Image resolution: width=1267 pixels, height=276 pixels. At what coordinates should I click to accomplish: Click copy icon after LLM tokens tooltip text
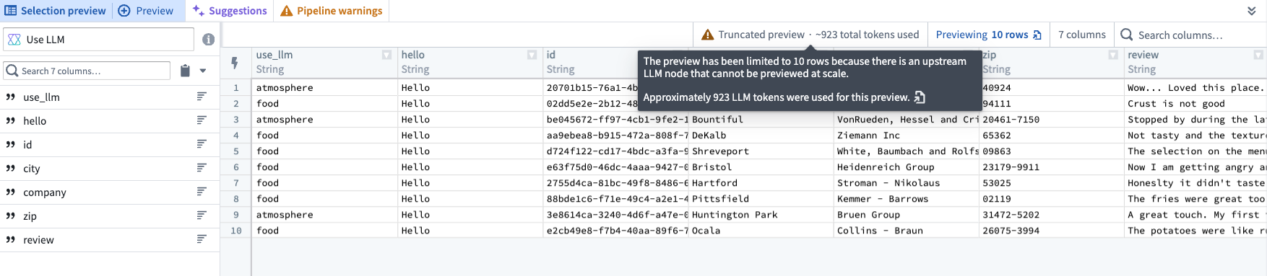point(920,97)
